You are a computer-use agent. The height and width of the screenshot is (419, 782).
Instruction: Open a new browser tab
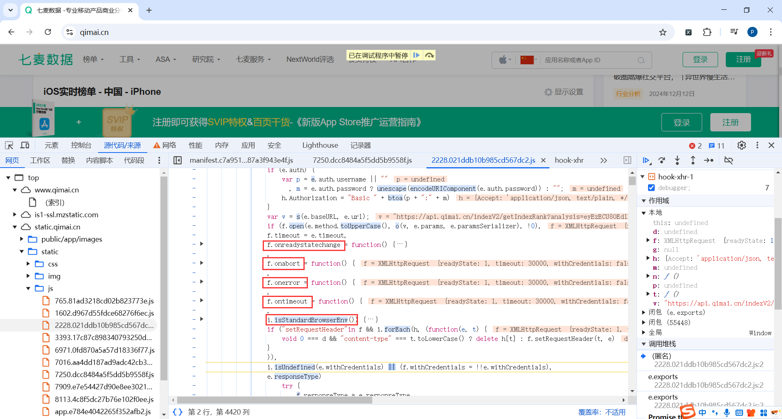tap(149, 10)
